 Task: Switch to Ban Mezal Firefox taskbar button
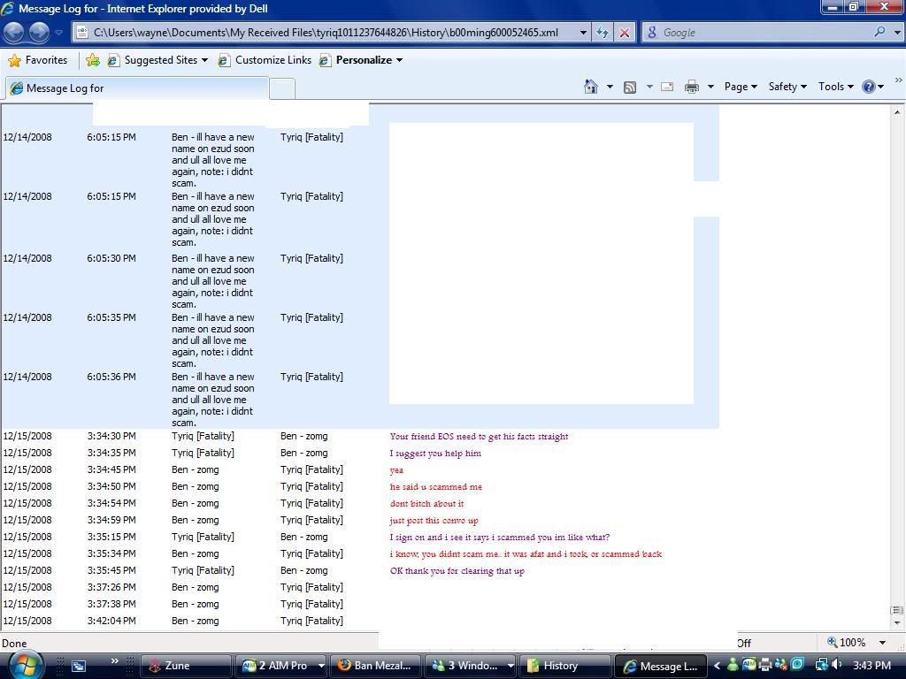[375, 666]
